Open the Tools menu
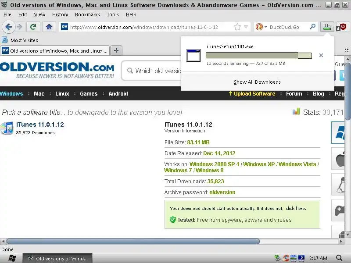Image resolution: width=351 pixels, height=263 pixels. click(x=113, y=14)
